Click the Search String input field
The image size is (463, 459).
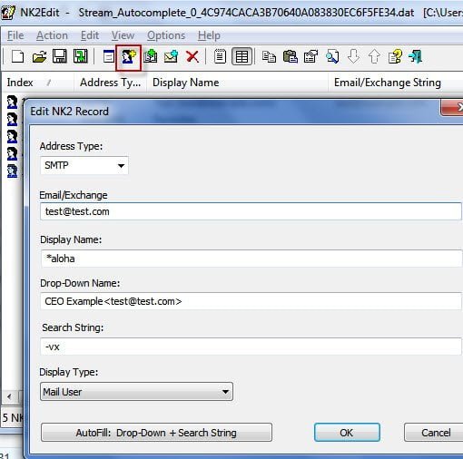pyautogui.click(x=251, y=347)
